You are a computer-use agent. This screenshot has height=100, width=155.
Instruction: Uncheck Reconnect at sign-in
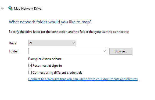coord(30,66)
